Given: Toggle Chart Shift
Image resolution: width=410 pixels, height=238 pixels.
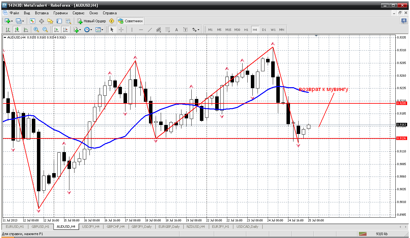Looking at the screenshot, I should point(65,30).
